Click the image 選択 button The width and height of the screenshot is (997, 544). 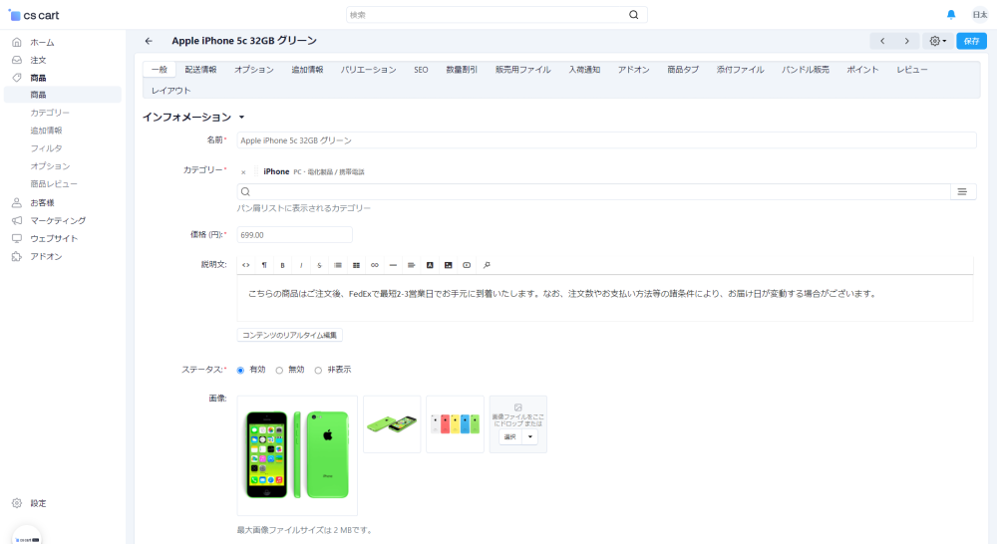pos(510,437)
